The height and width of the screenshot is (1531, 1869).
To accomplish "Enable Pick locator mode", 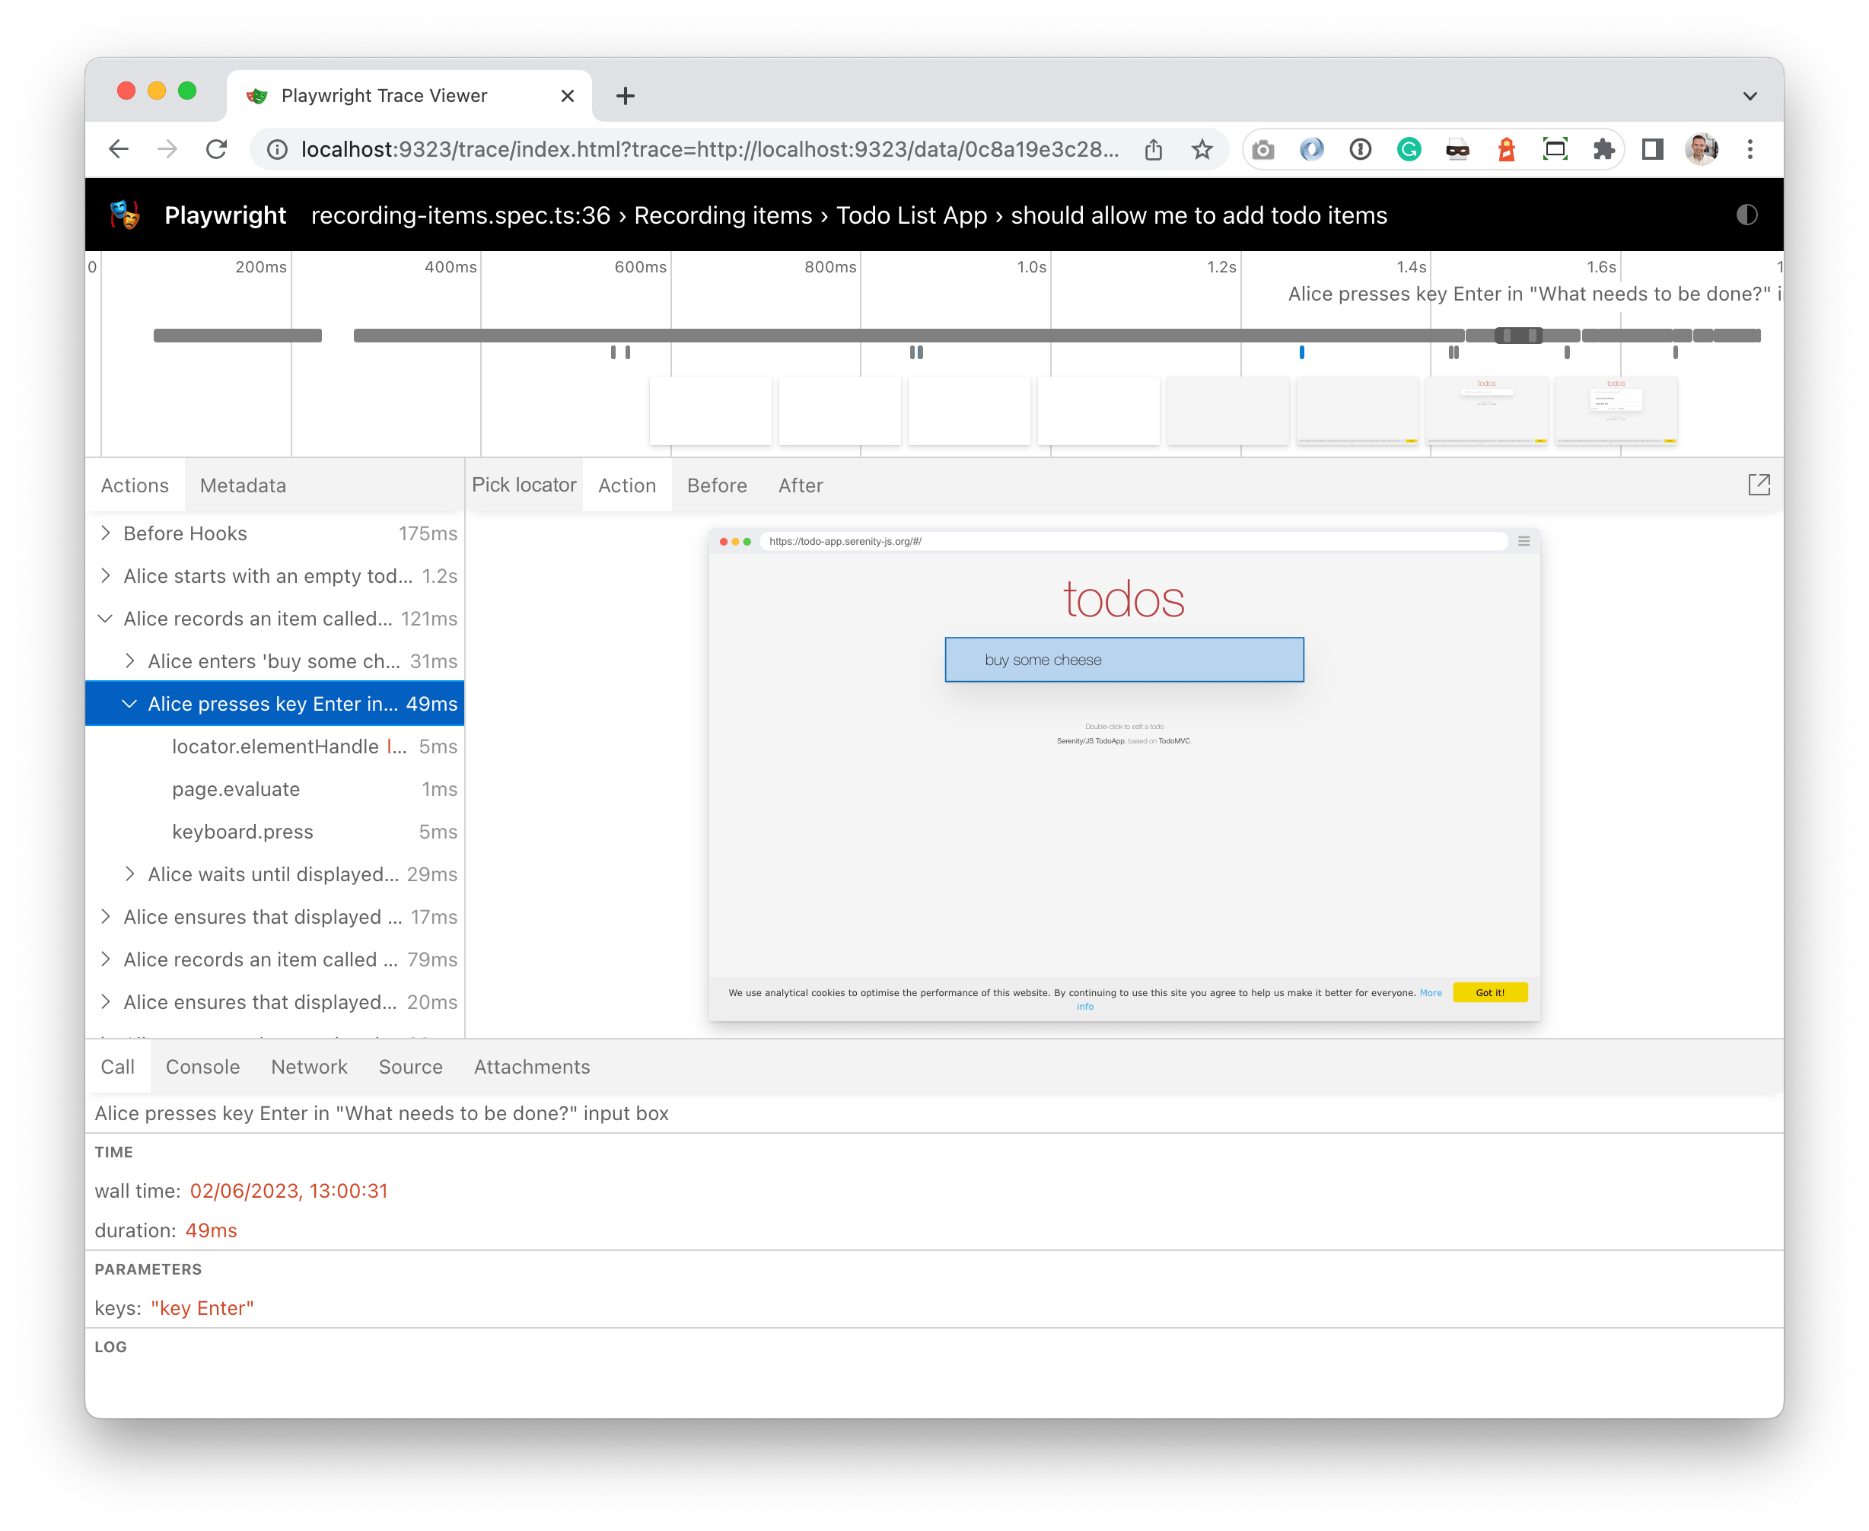I will pos(524,484).
